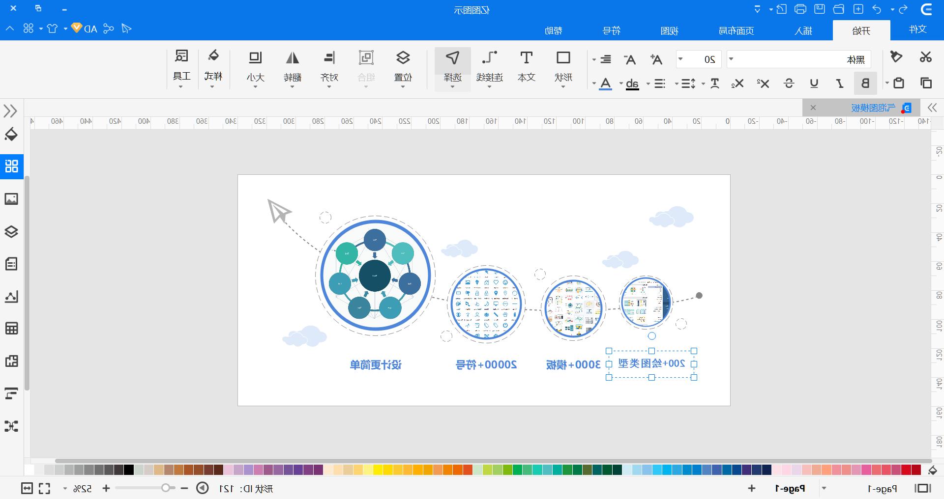
Task: Open the text highlight dropdown arrow
Action: 621,83
